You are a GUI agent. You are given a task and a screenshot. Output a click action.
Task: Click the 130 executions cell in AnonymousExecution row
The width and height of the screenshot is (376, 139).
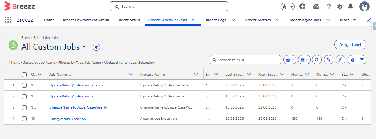pos(294,119)
